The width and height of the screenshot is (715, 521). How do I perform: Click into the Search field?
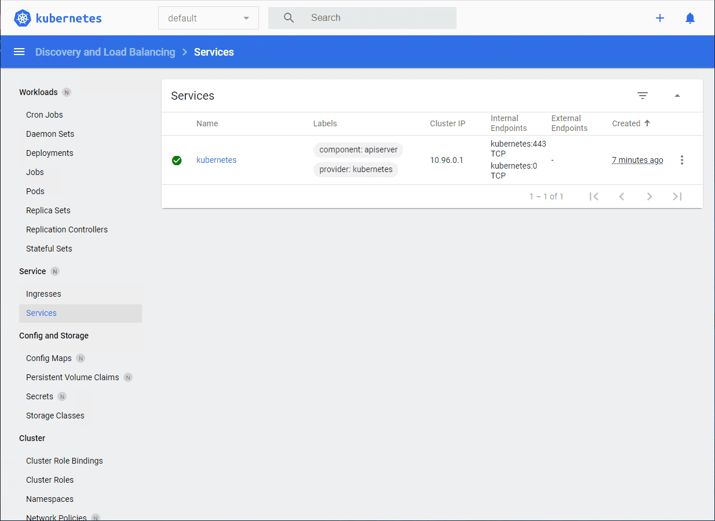tap(362, 18)
